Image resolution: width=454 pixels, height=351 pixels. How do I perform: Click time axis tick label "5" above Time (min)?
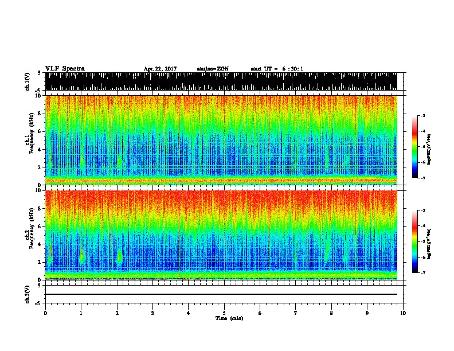[x=224, y=313]
